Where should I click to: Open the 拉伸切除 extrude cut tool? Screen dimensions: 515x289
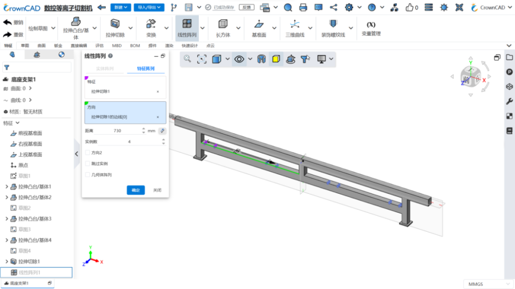tap(115, 28)
